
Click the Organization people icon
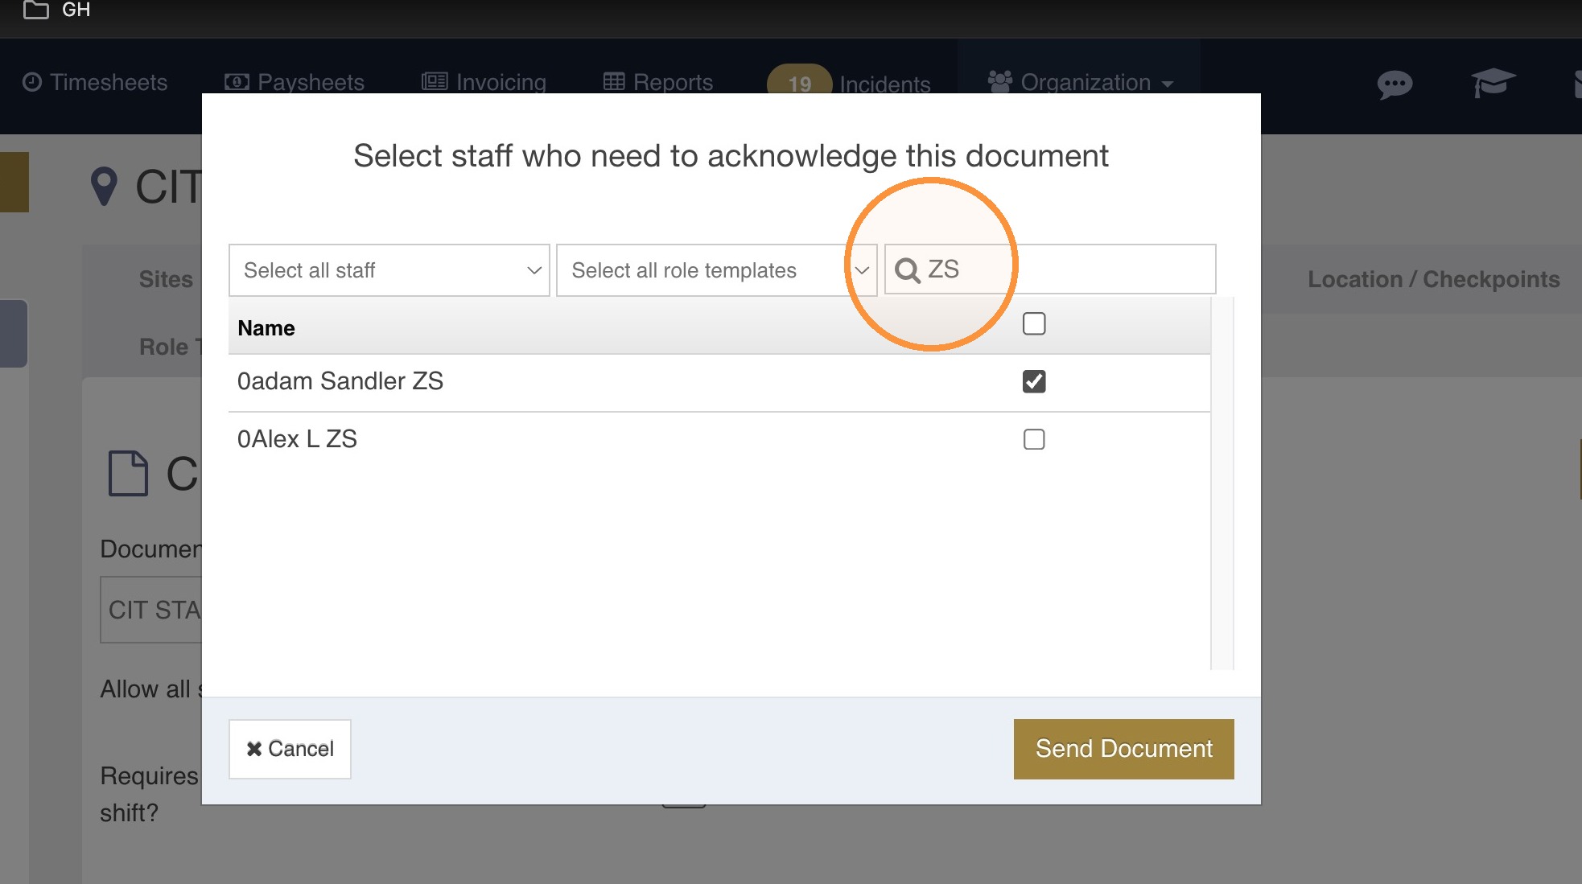[x=999, y=82]
